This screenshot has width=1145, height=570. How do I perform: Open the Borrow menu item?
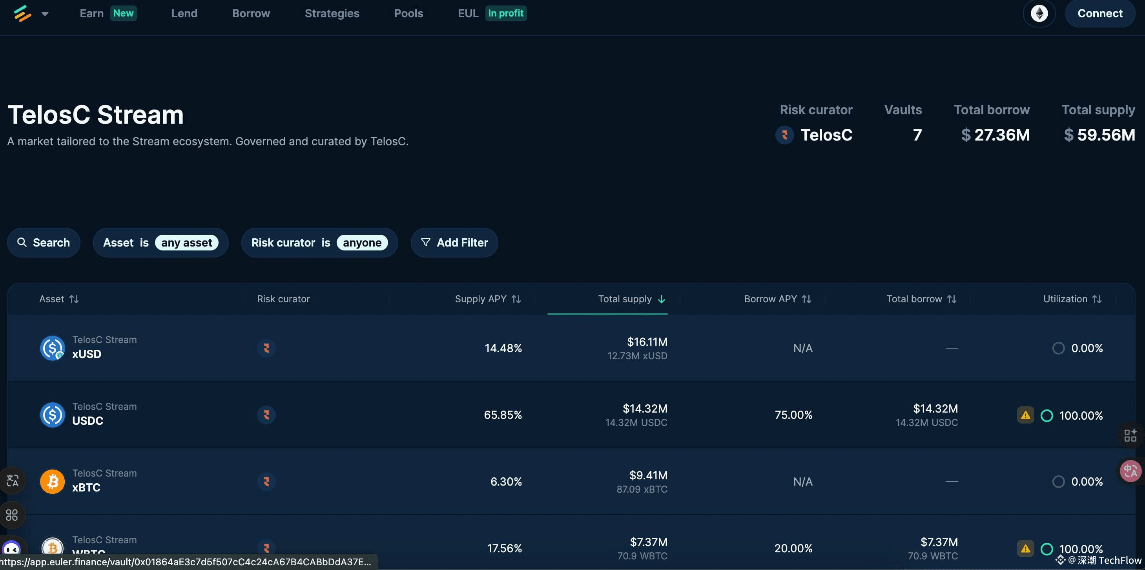[x=251, y=13]
